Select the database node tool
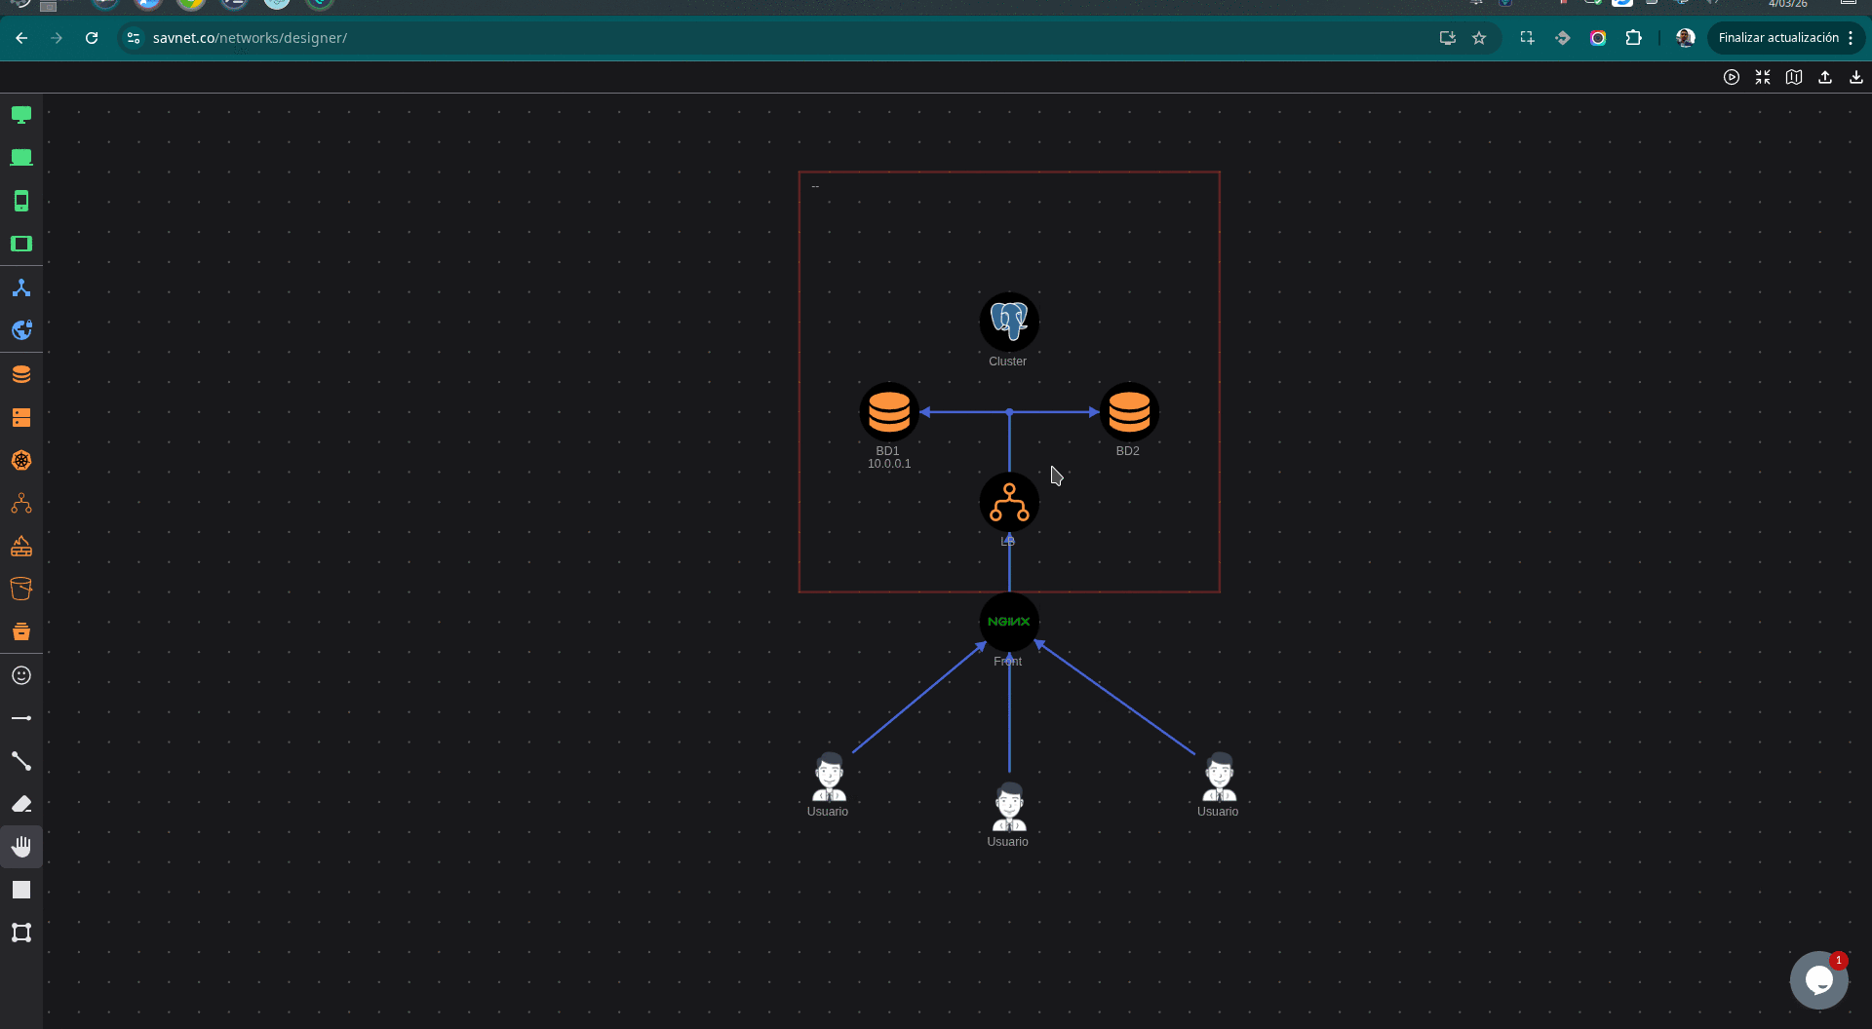The image size is (1872, 1029). click(x=20, y=373)
